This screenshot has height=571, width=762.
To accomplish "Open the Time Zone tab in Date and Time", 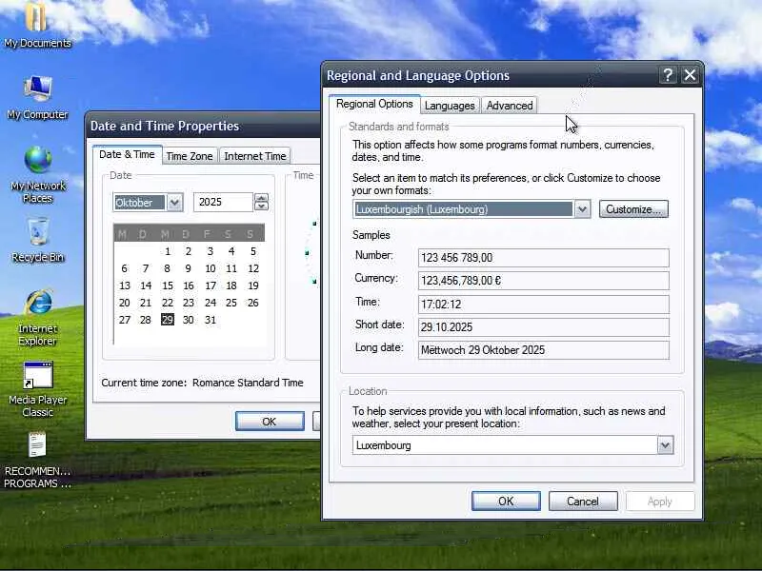I will tap(189, 156).
